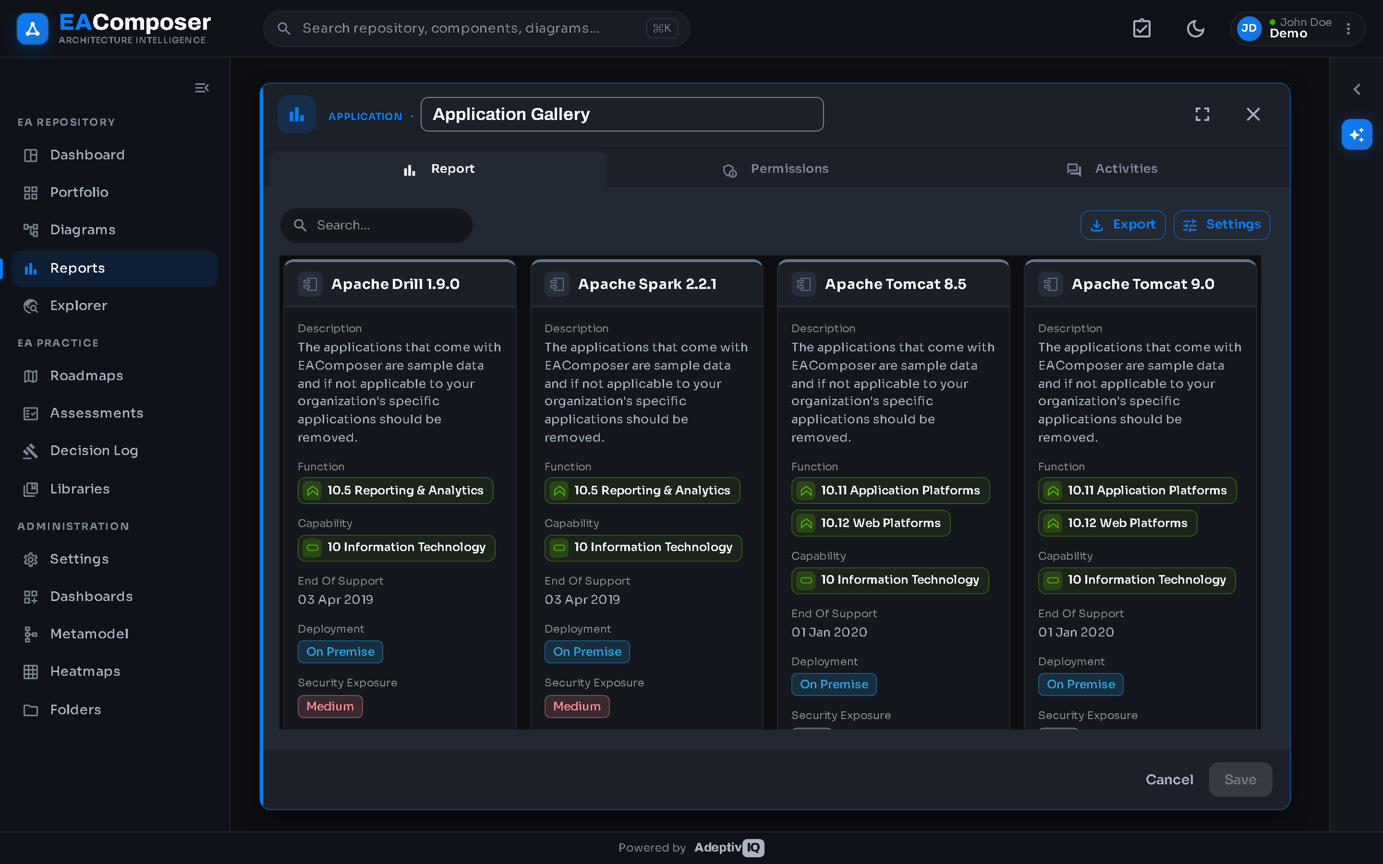Select Reports in the sidebar

114,269
